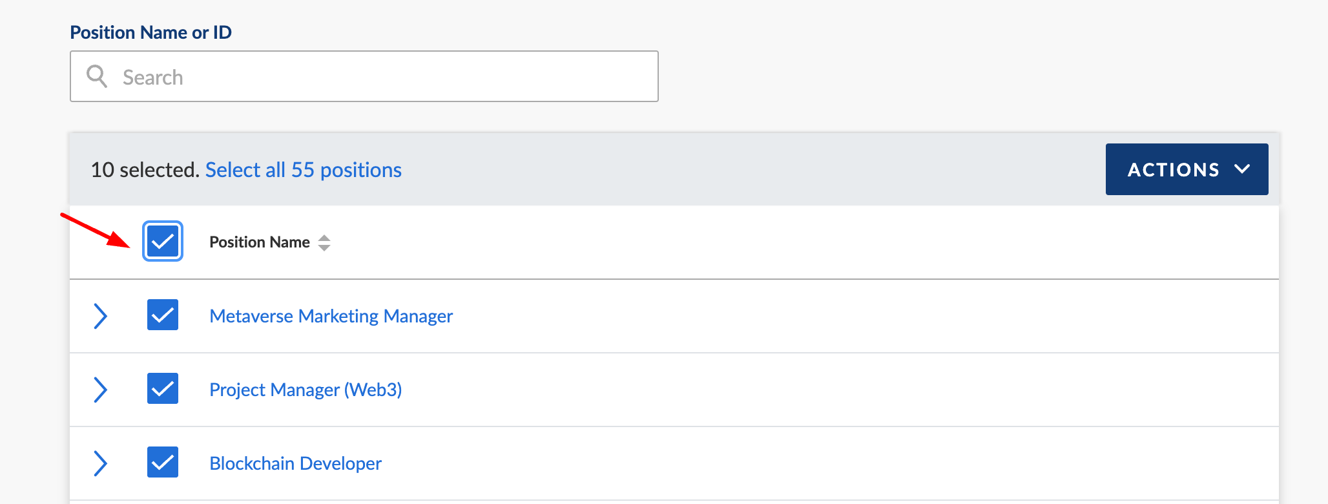Deselect the Metaverse Marketing Manager checkbox
Viewport: 1328px width, 504px height.
coord(163,315)
